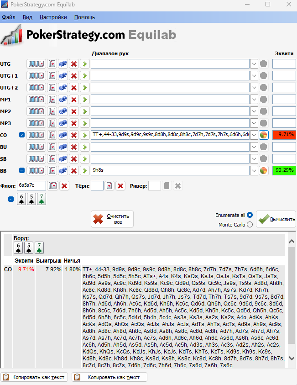Click CO equity 9.71% red box
Screen dimensions: 297x385
tap(284, 135)
